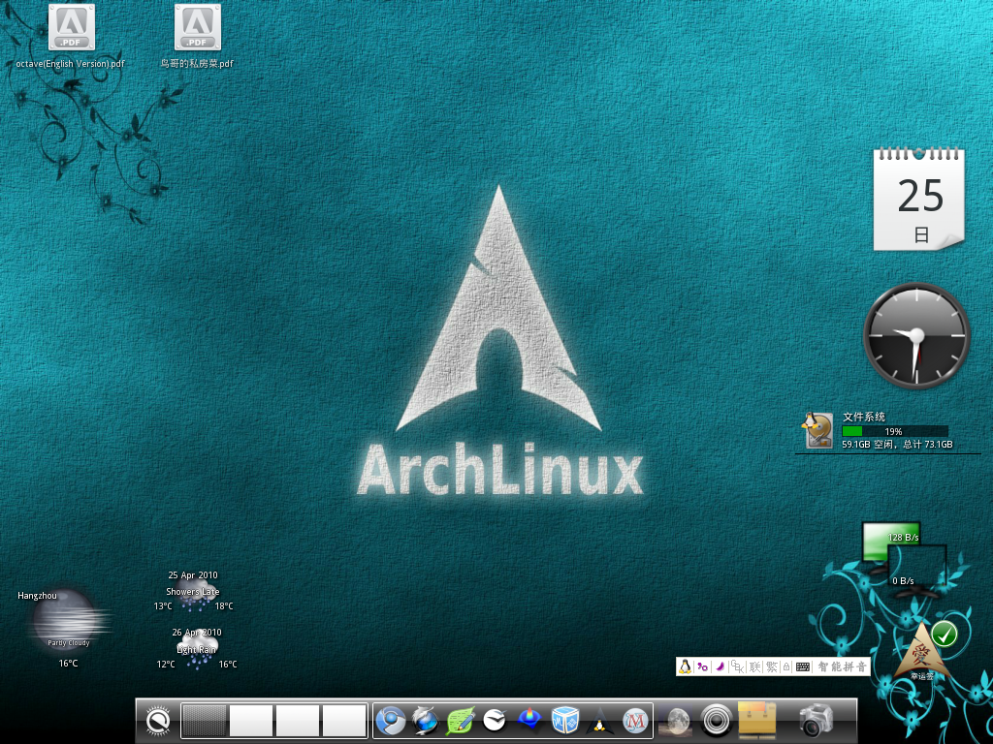
Task: Toggle GBK character set on input bar
Action: point(737,666)
